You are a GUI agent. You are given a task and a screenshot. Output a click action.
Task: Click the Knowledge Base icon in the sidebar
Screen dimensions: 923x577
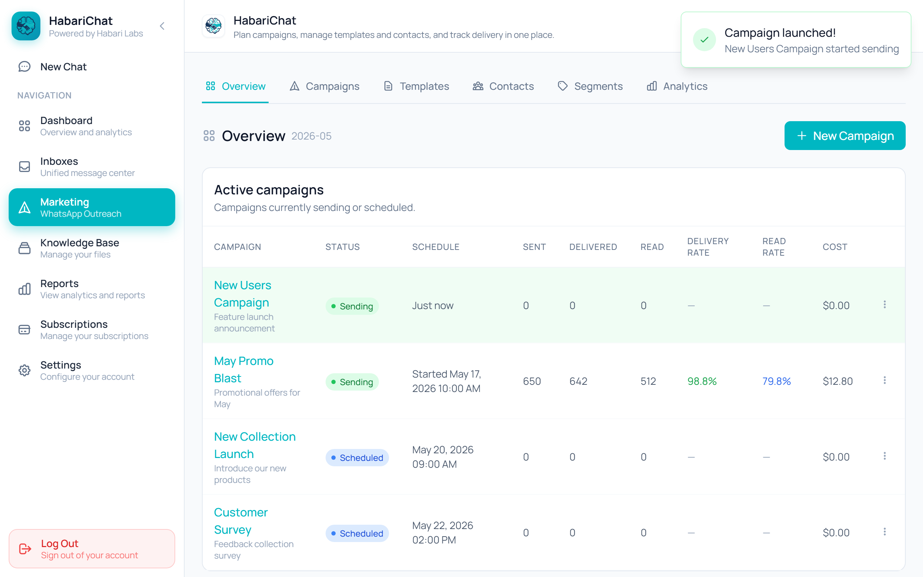point(25,248)
